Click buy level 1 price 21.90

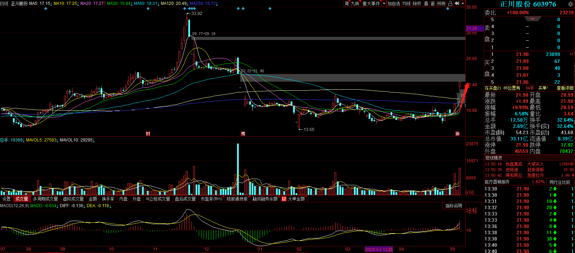pyautogui.click(x=522, y=54)
